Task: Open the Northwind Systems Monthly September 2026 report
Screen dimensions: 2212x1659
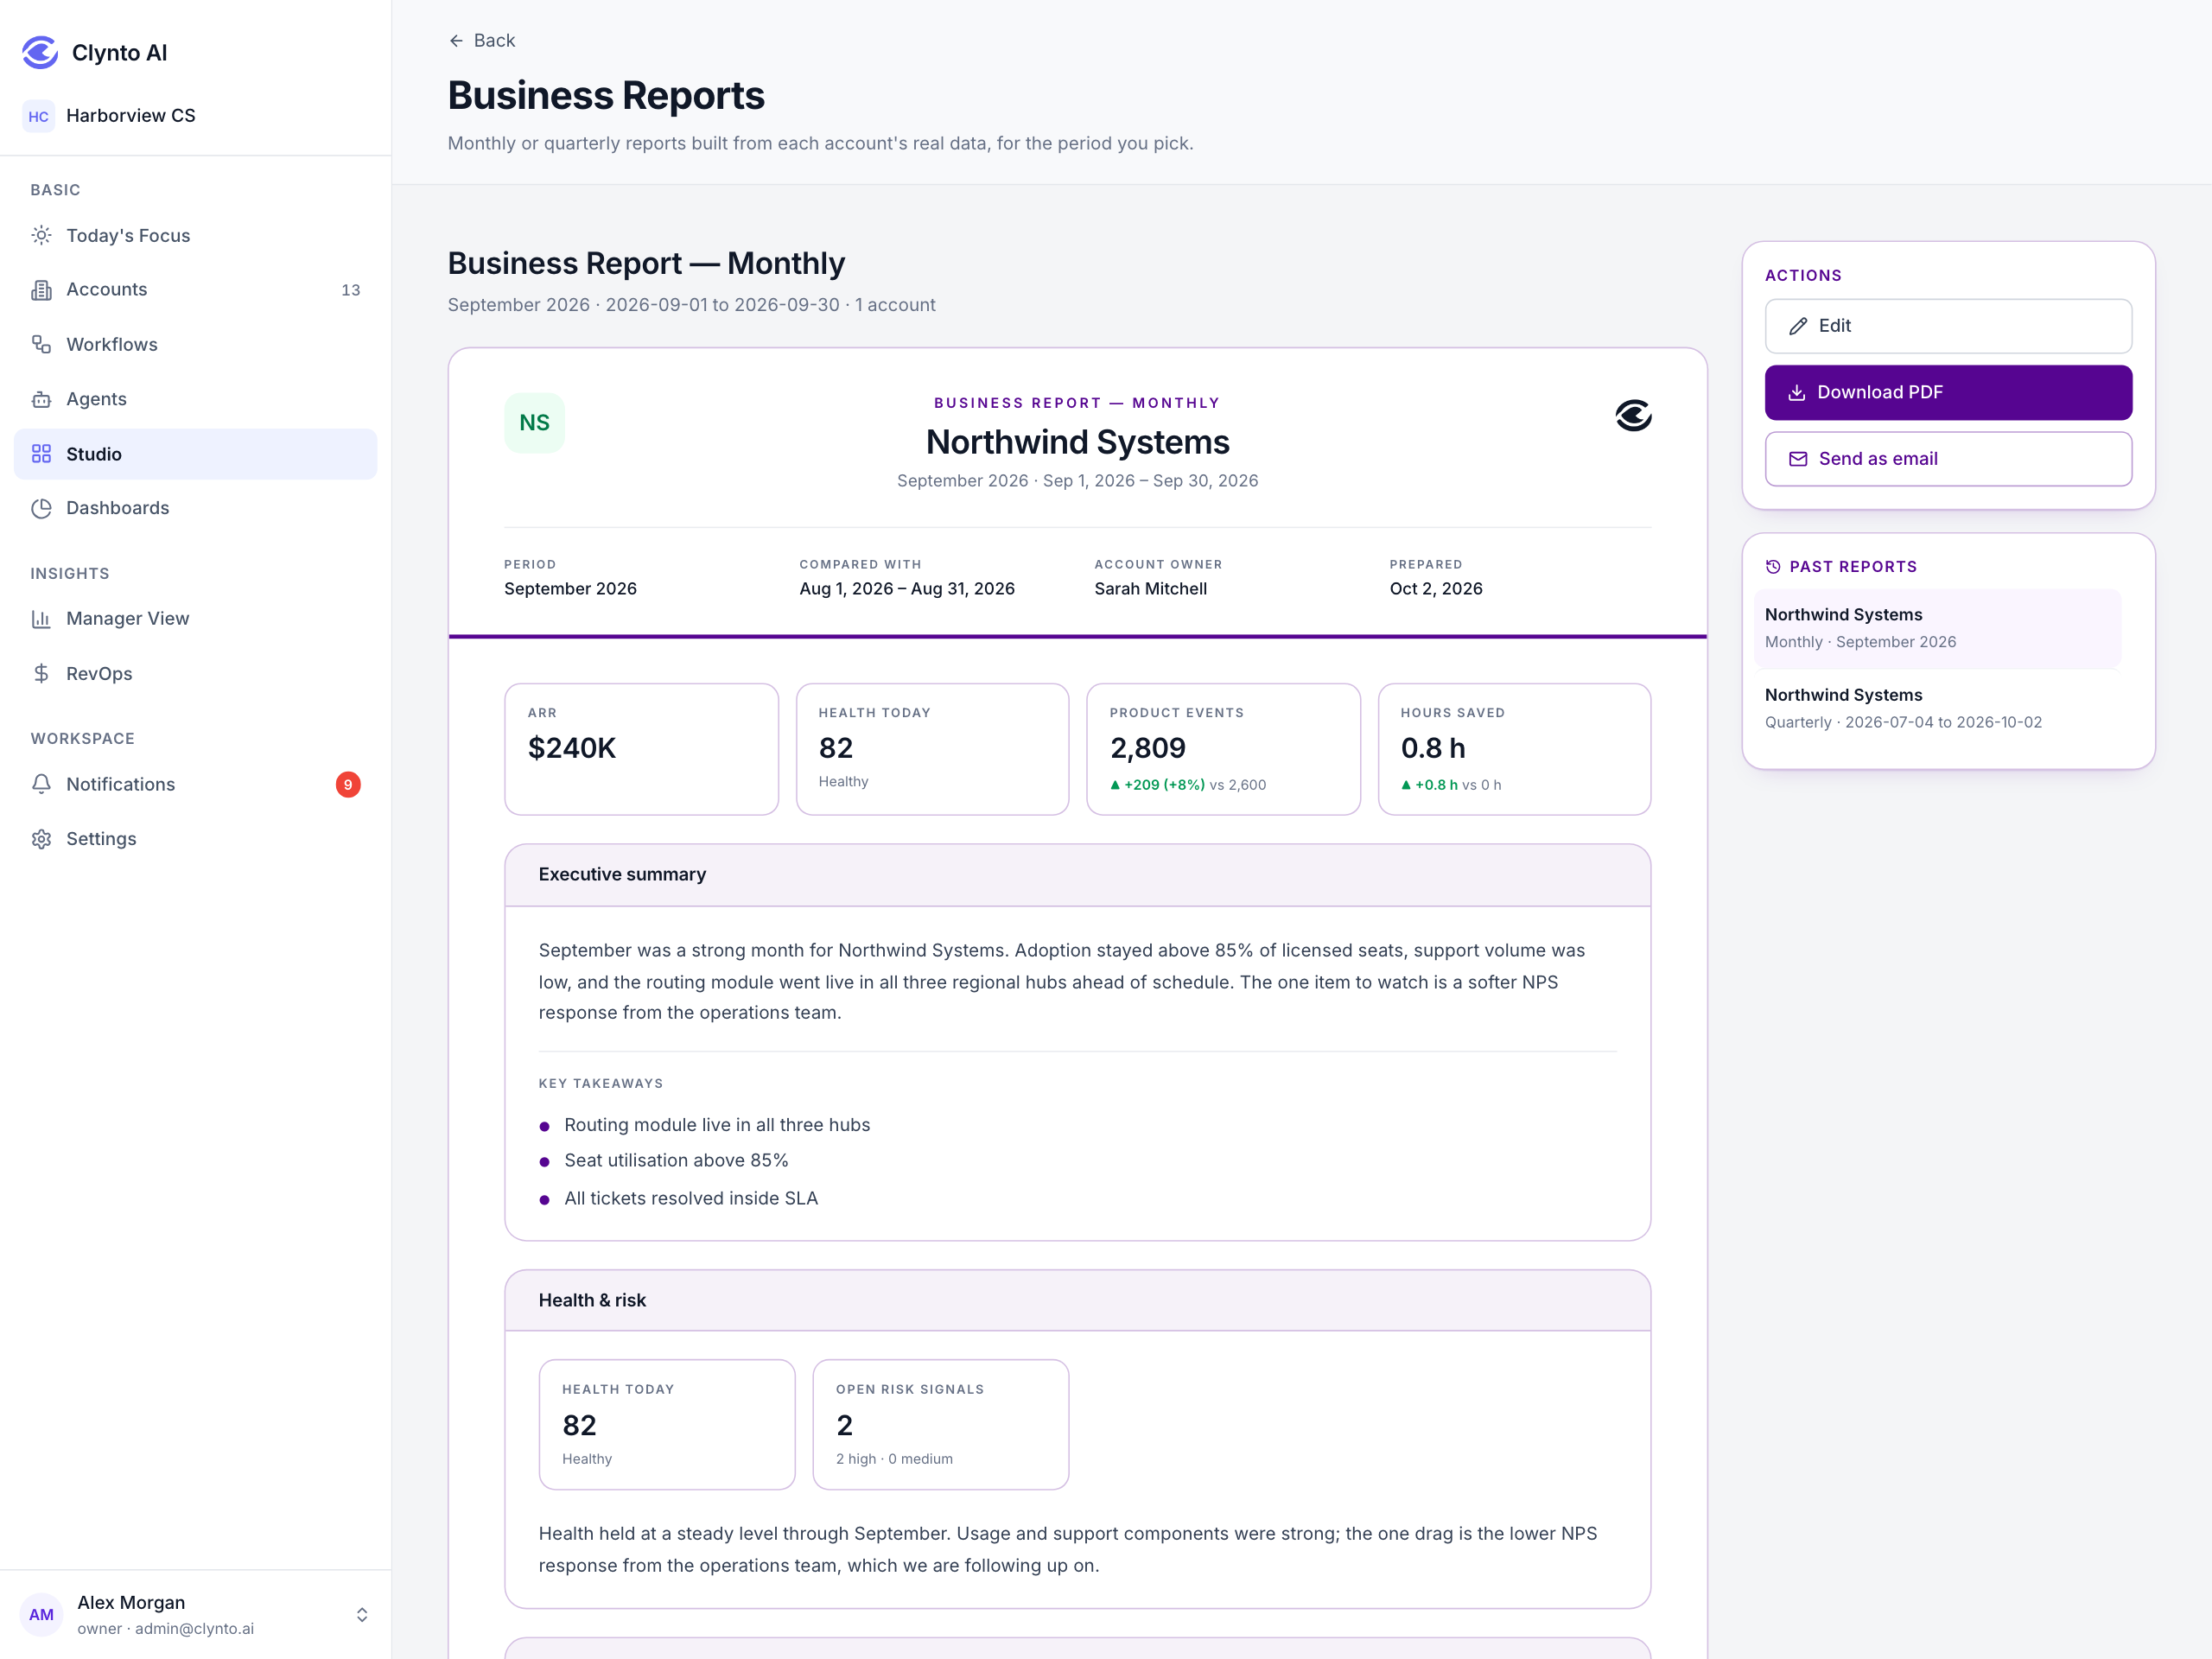Action: tap(1937, 628)
